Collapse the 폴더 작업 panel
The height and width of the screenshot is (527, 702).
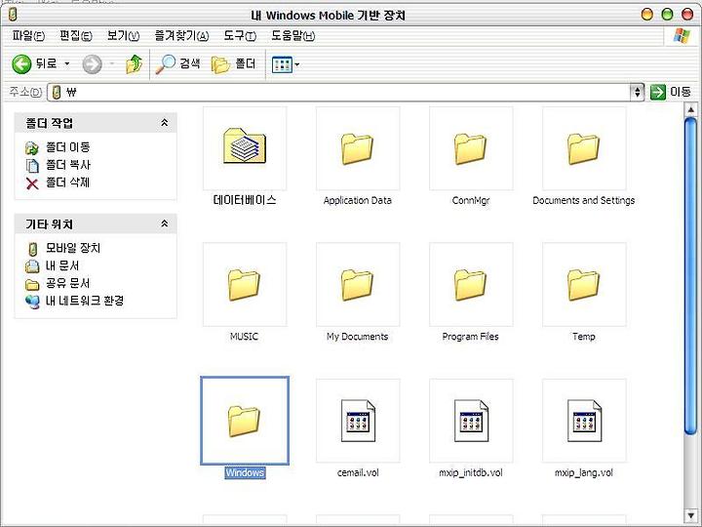click(x=165, y=122)
